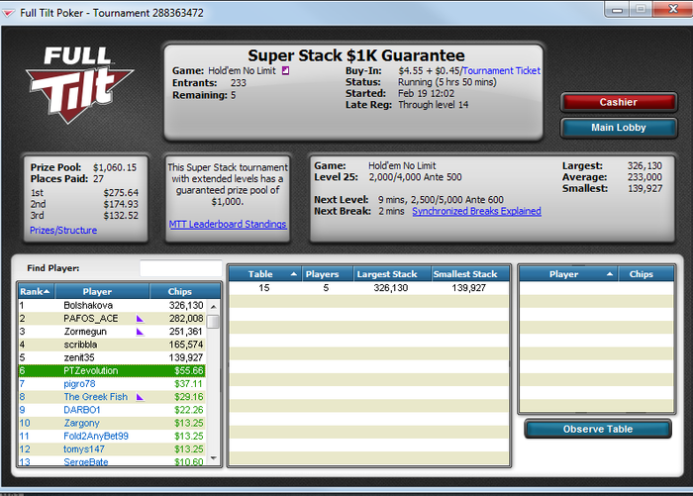This screenshot has width=693, height=496.
Task: Sort seated list by Player header
Action: point(568,274)
